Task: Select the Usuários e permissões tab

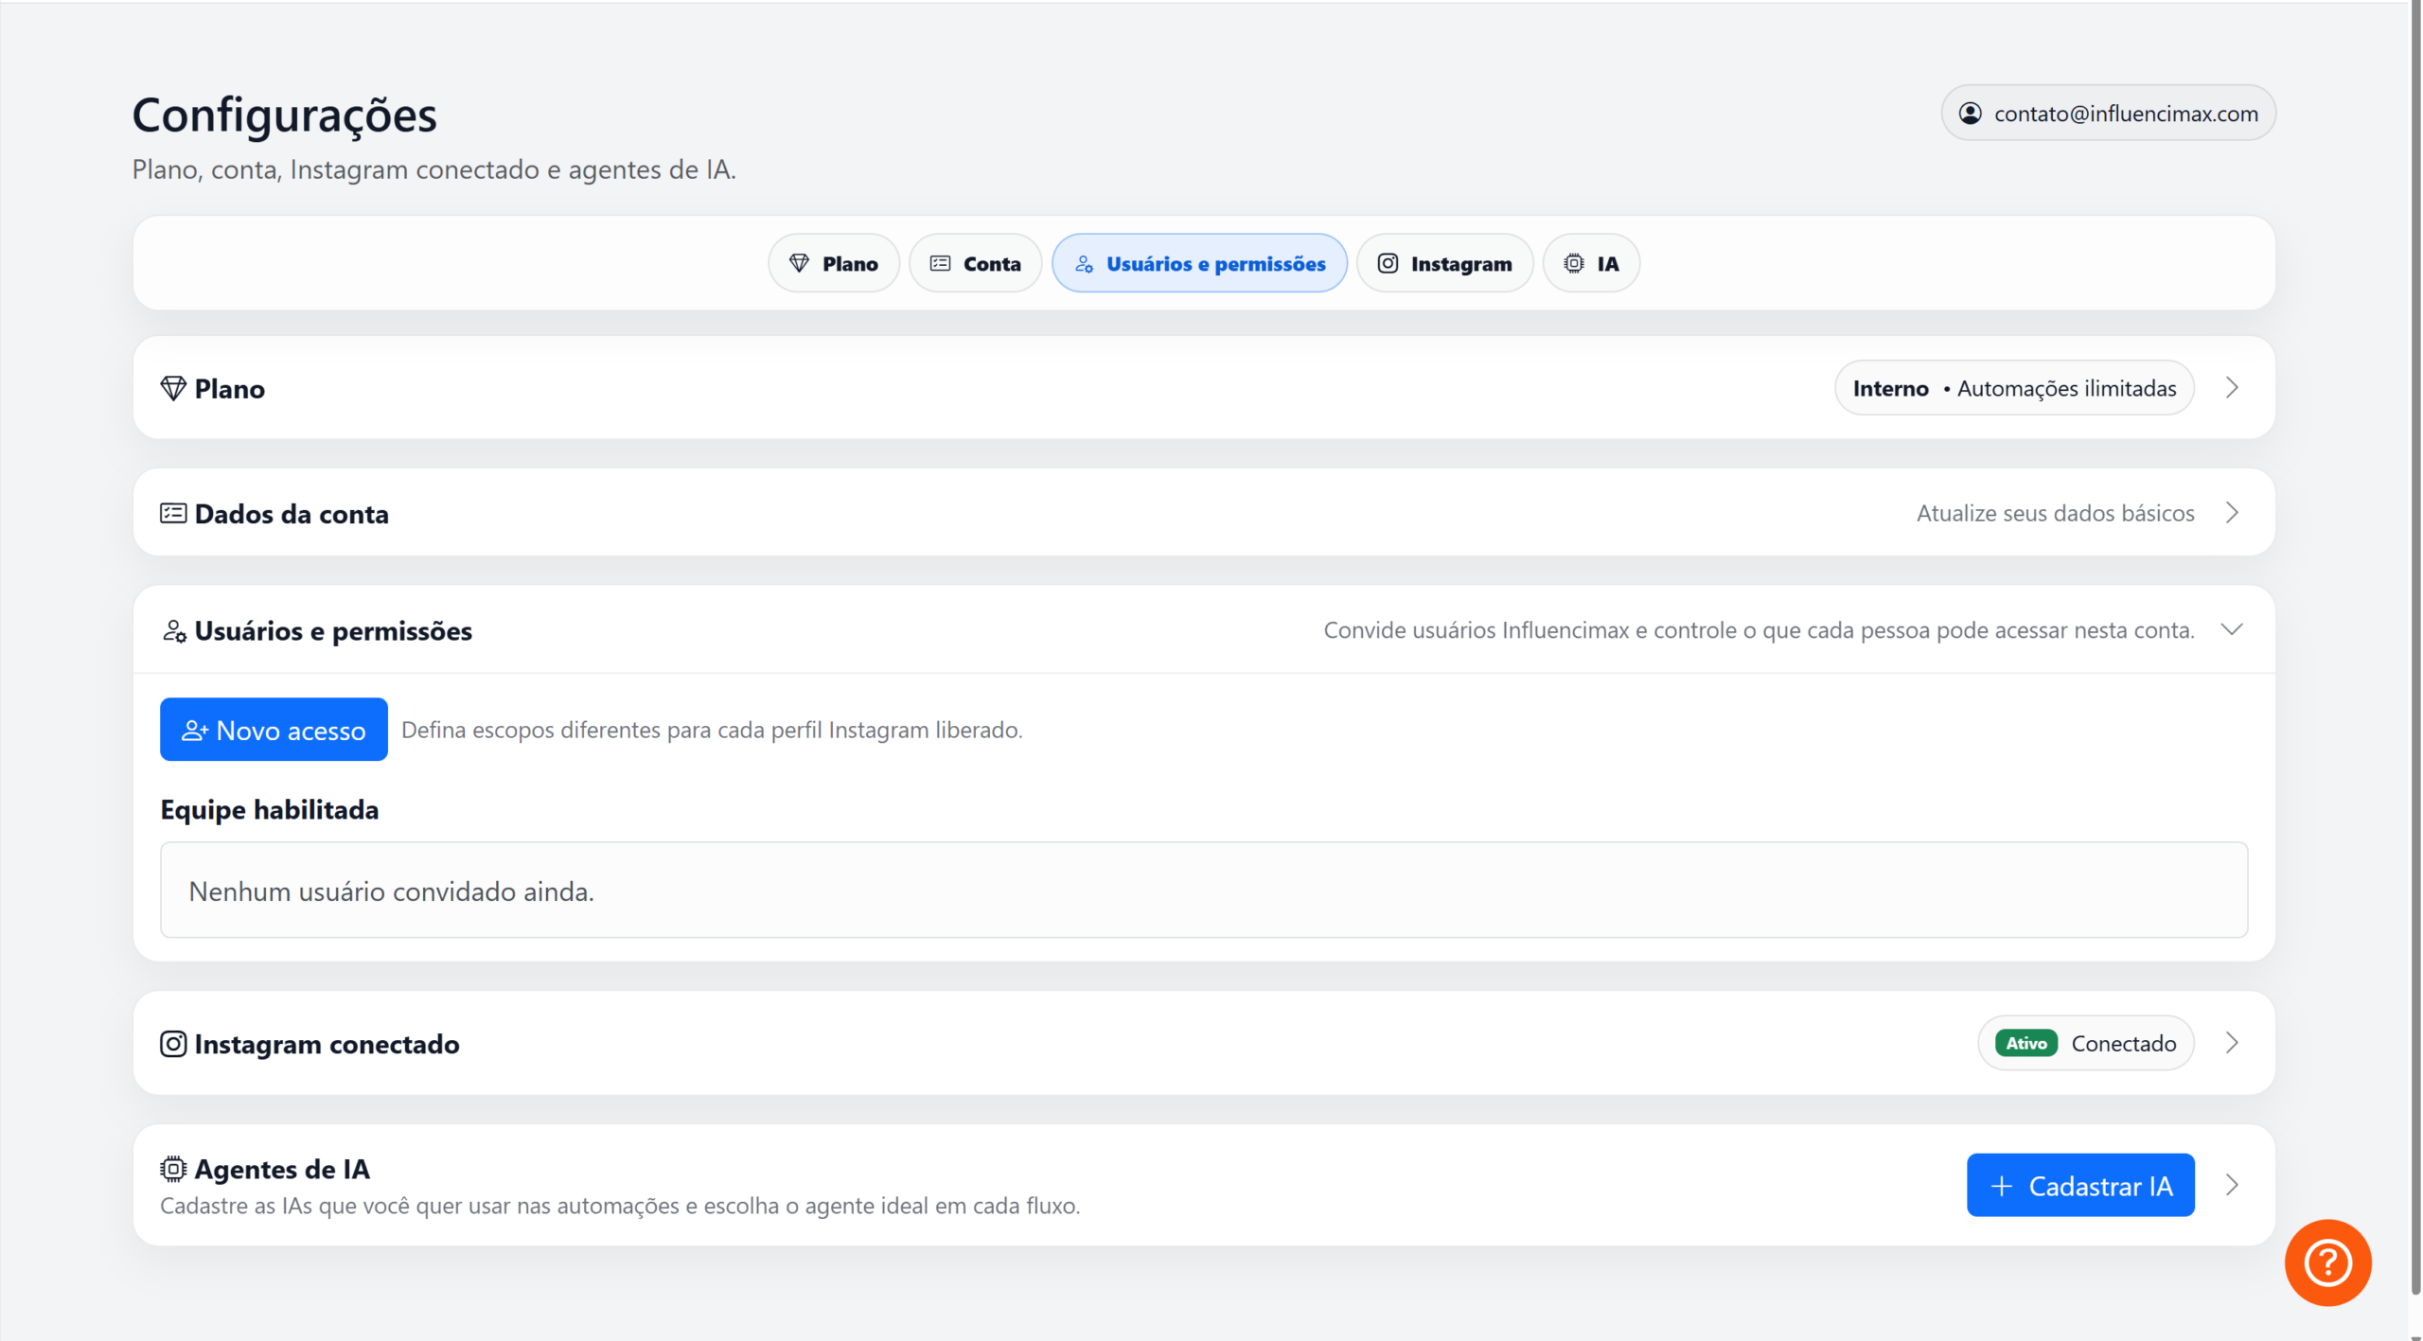Action: [x=1199, y=263]
